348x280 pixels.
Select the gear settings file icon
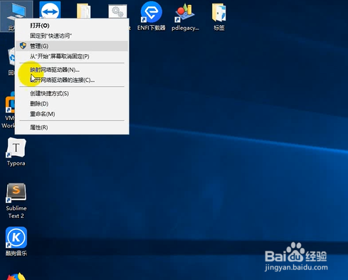click(117, 11)
